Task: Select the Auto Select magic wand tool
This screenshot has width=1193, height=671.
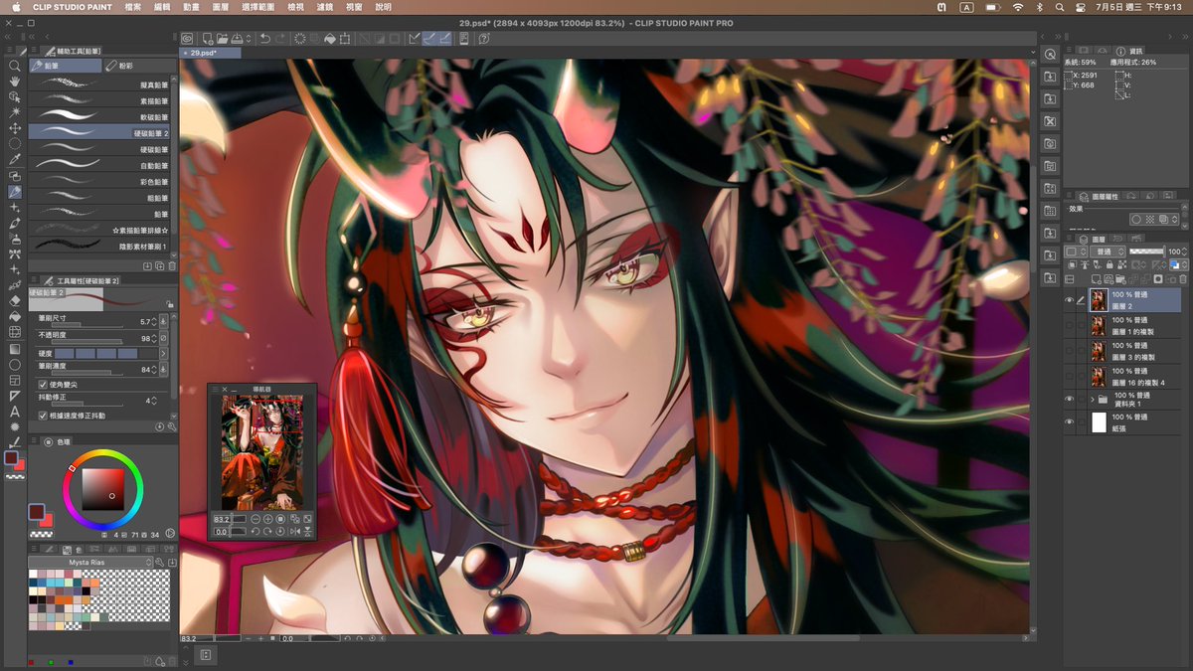Action: 15,112
